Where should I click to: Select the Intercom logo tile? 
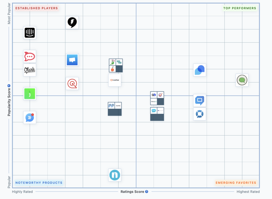[x=30, y=33]
